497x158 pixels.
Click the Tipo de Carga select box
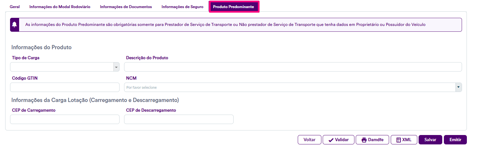(x=62, y=67)
